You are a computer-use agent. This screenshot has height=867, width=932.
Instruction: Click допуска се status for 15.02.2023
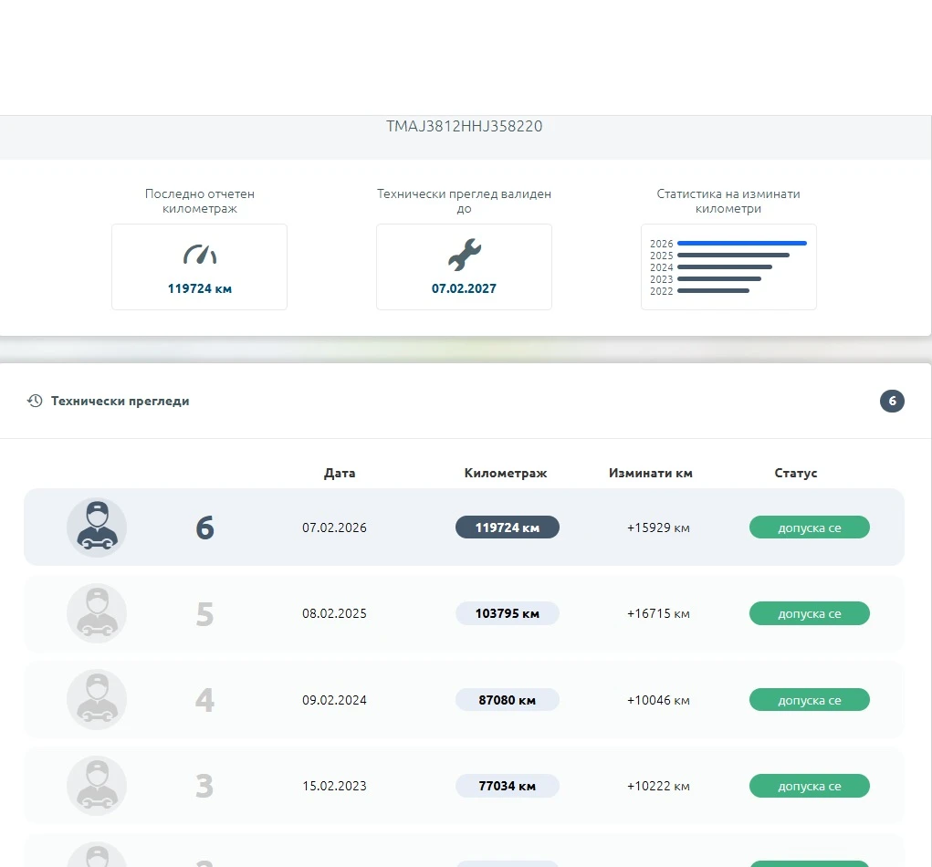[809, 786]
